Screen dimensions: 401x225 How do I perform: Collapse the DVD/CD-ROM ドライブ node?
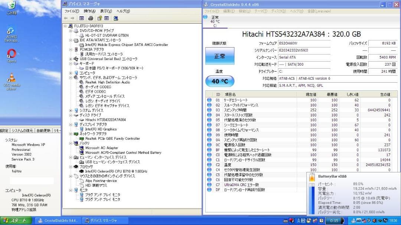pyautogui.click(x=71, y=31)
